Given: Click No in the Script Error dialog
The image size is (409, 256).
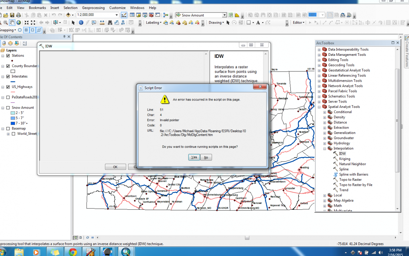Looking at the screenshot, I should 206,157.
